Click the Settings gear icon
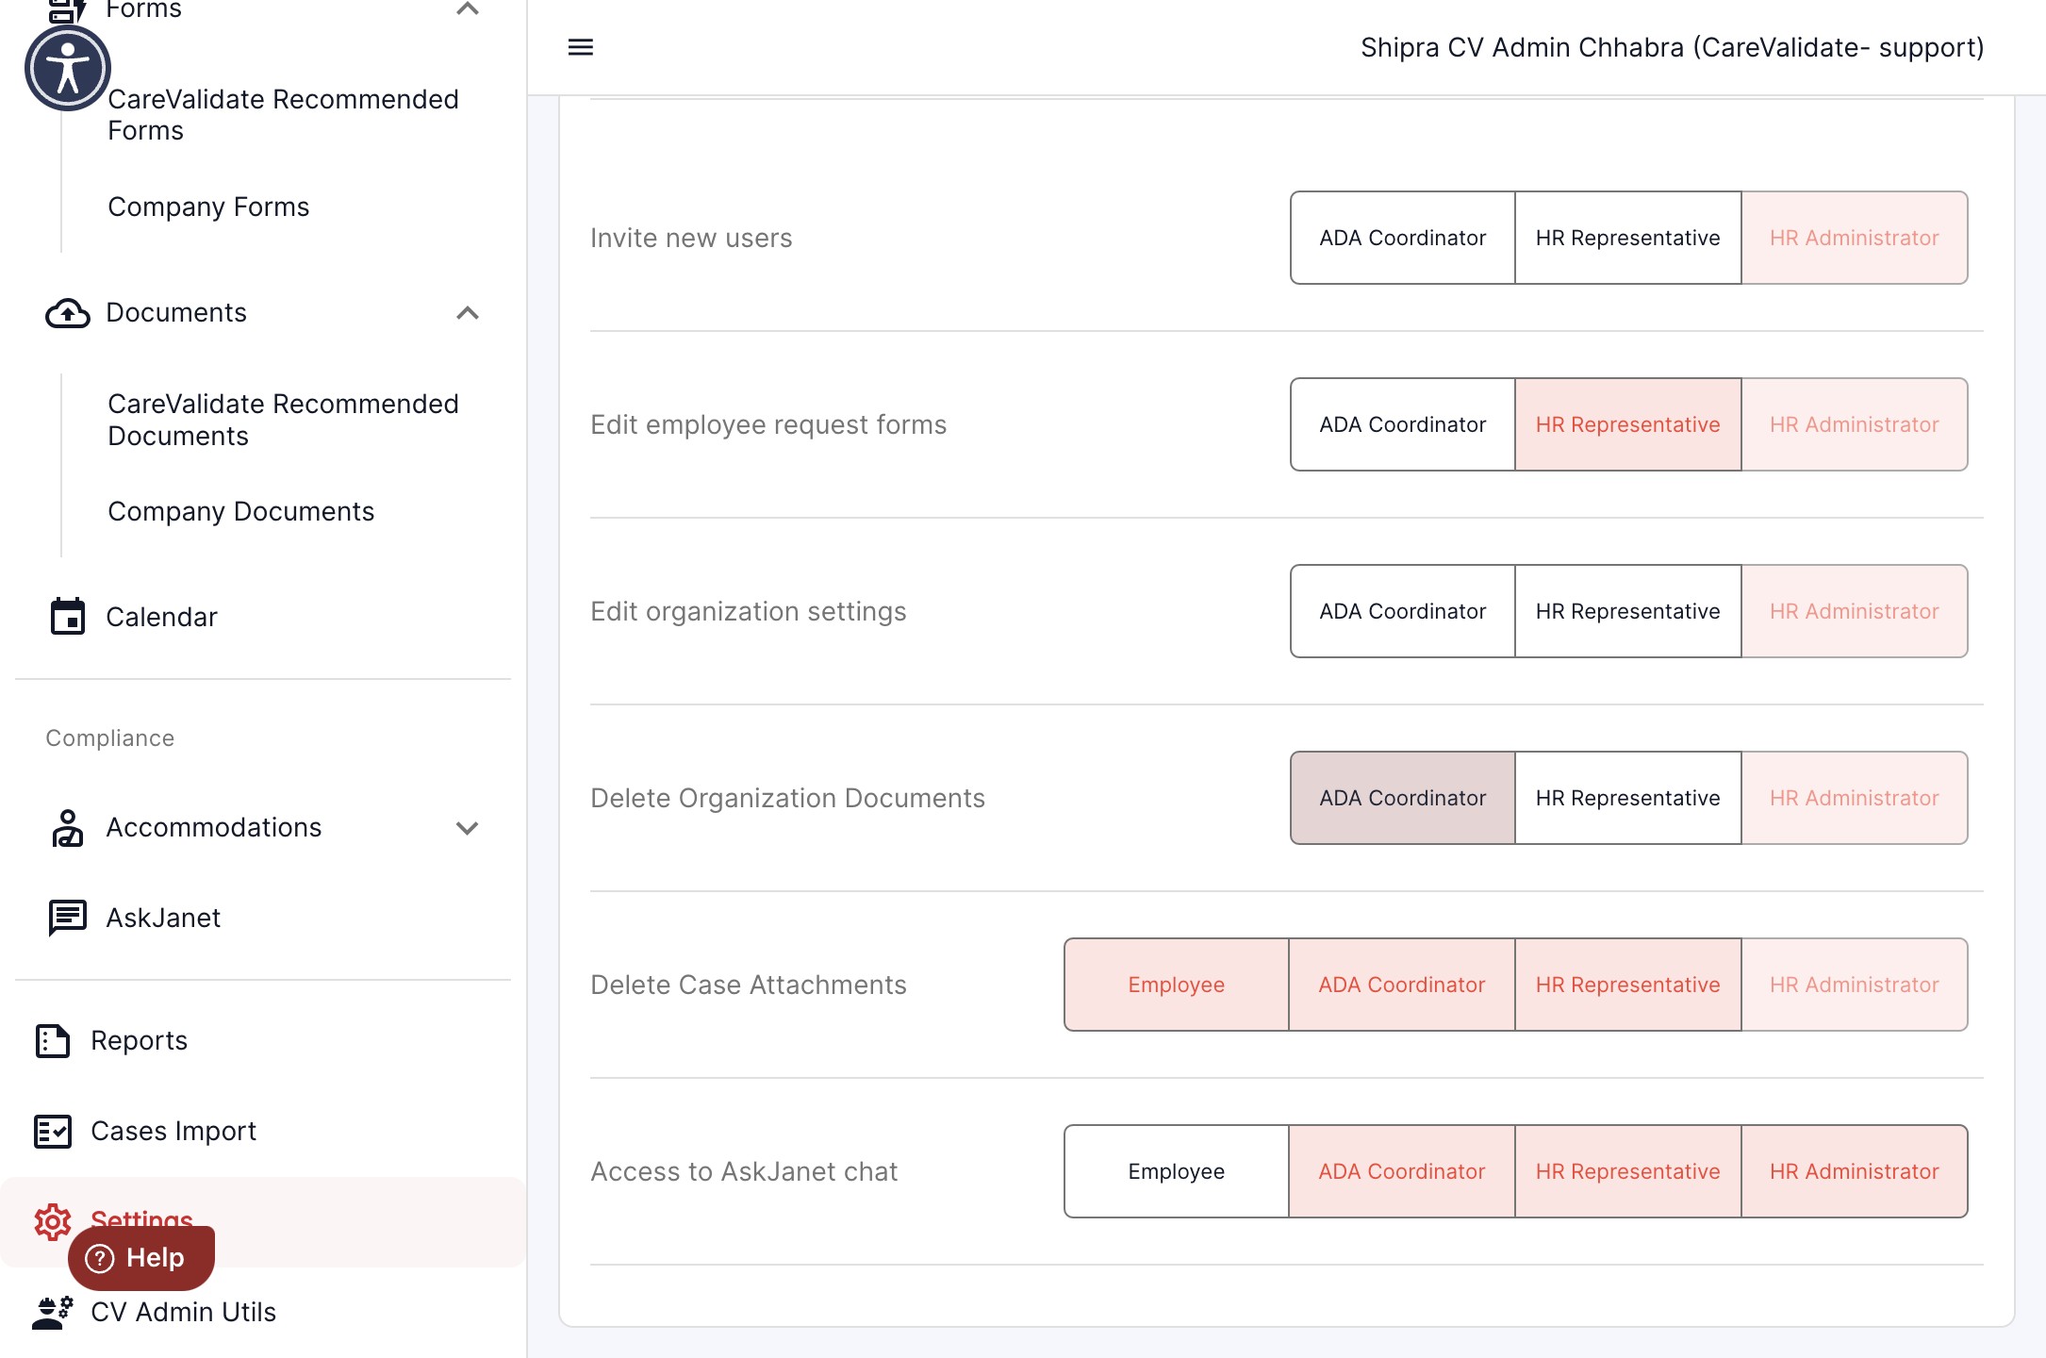The width and height of the screenshot is (2046, 1358). point(53,1222)
